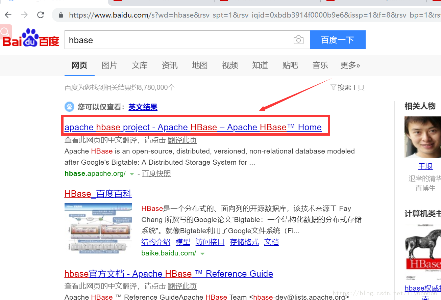Click the 英文结果 link
Image resolution: width=441 pixels, height=300 pixels.
(x=143, y=107)
